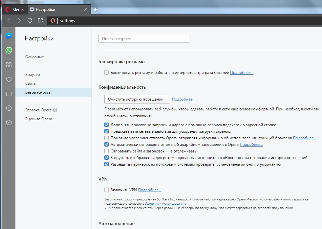Open the Opera Menu button

(14, 10)
